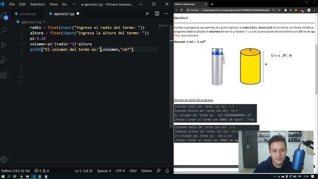
Task: Open notifications bell in status bar
Action: [167, 171]
